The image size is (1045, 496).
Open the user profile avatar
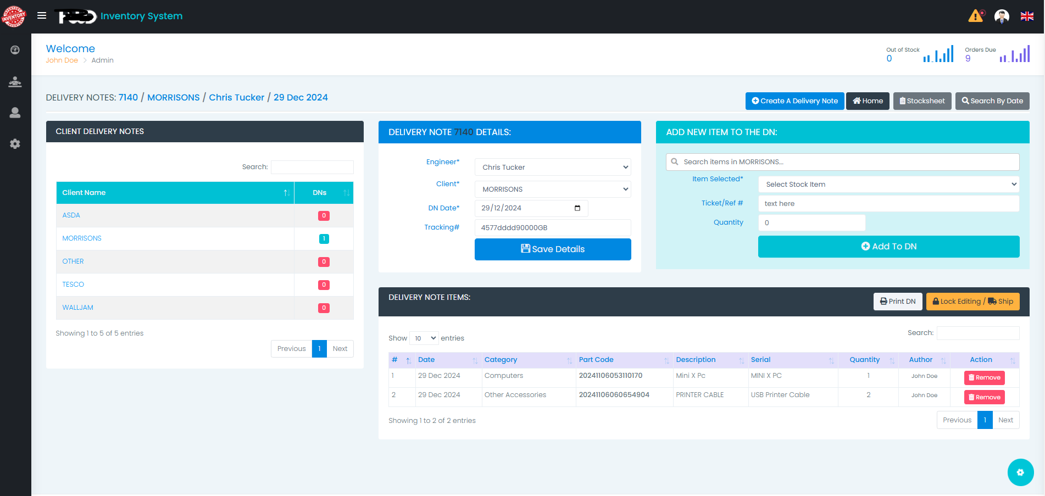[1002, 16]
